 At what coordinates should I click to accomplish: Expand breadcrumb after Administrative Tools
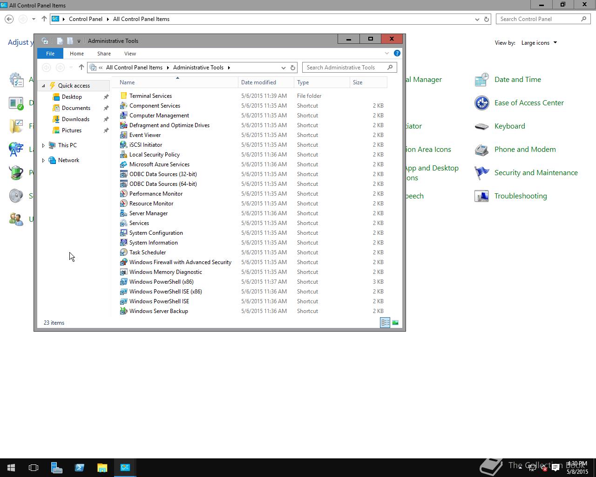[229, 68]
